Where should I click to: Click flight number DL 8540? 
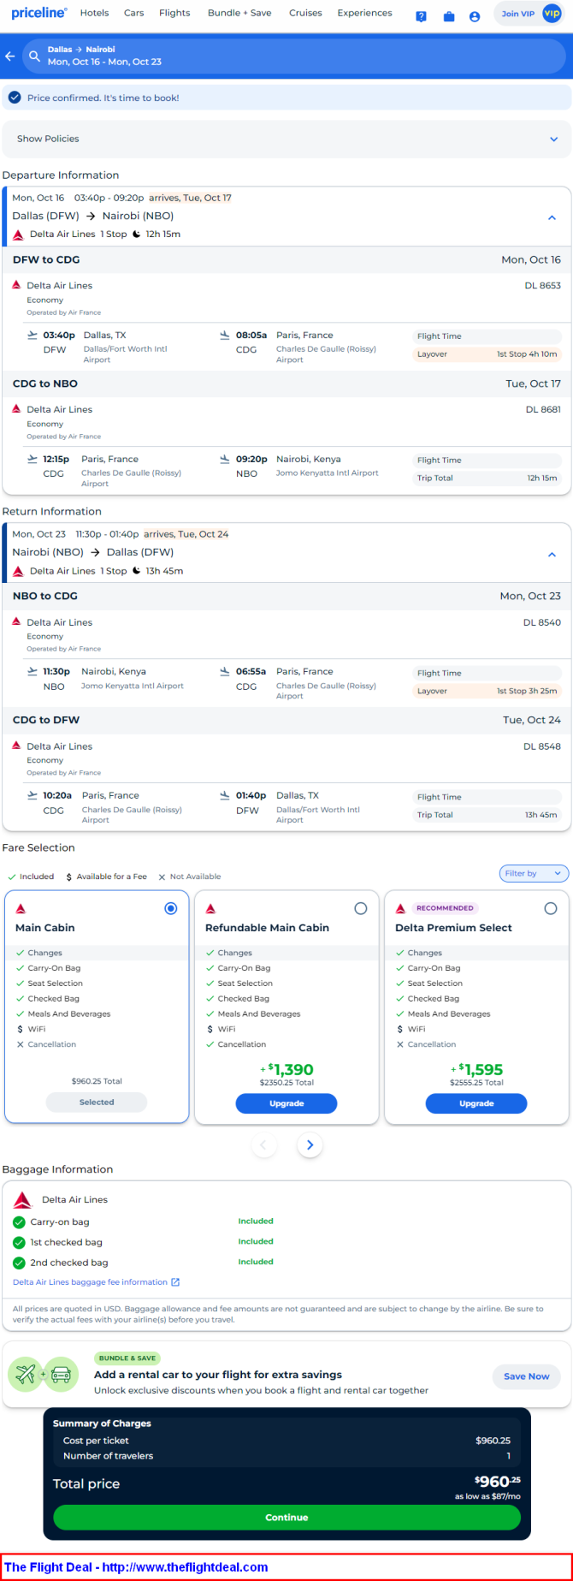point(542,622)
